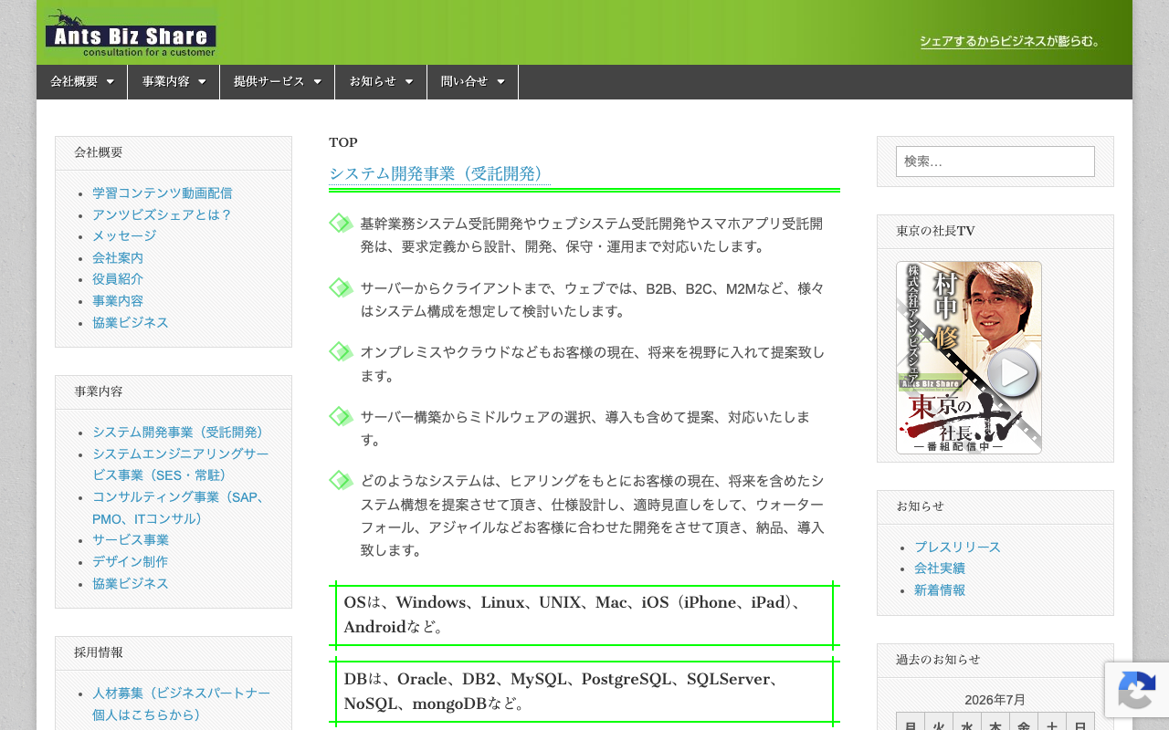The width and height of the screenshot is (1169, 730).
Task: Open the 会社概要 navigation menu
Action: tap(82, 81)
